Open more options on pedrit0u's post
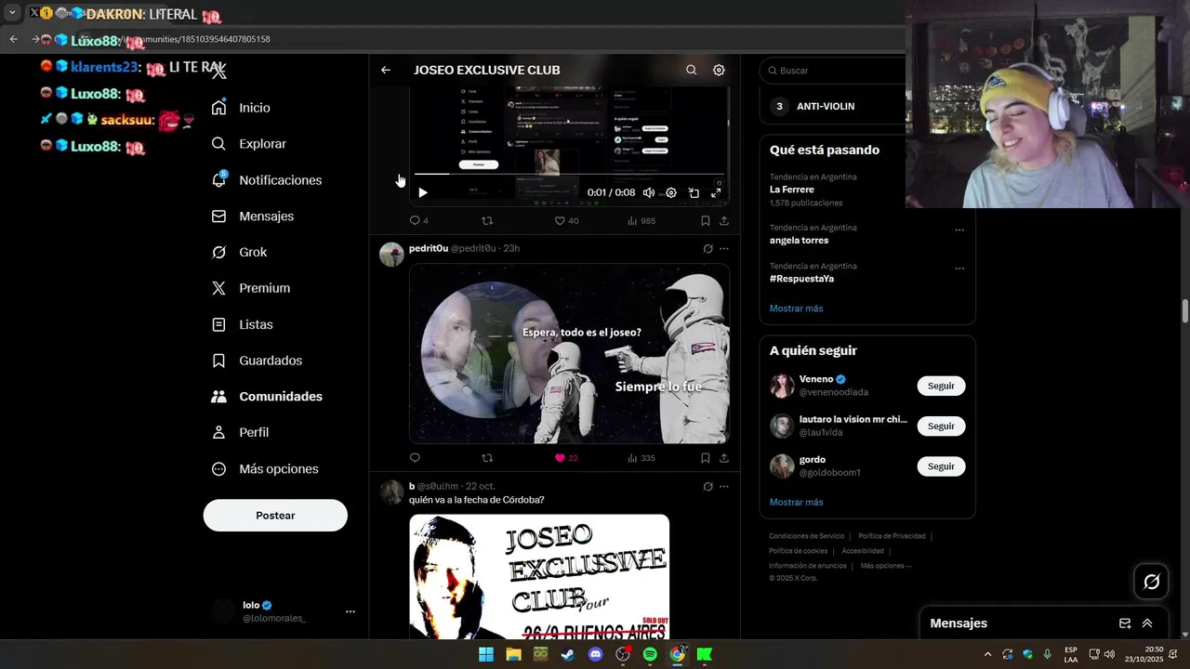Image resolution: width=1190 pixels, height=669 pixels. 724,249
